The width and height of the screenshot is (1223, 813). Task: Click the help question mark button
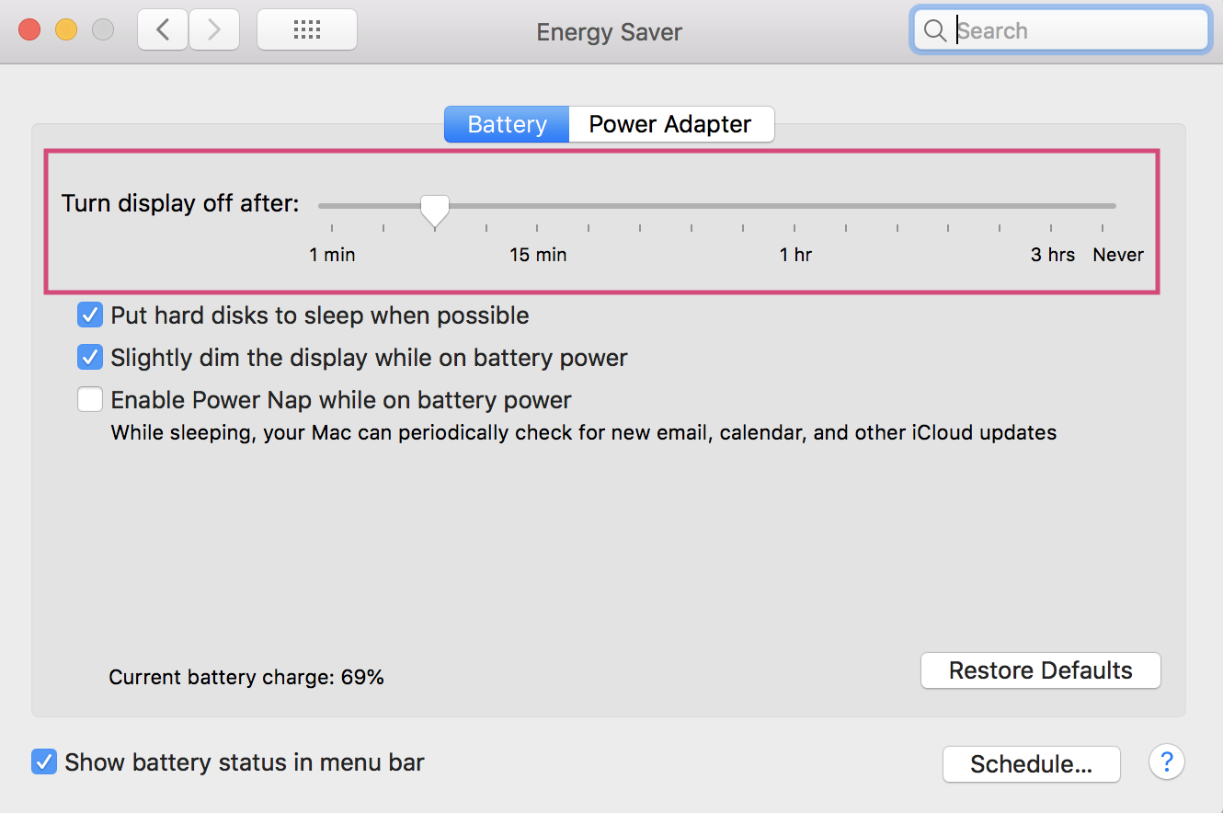(x=1166, y=762)
